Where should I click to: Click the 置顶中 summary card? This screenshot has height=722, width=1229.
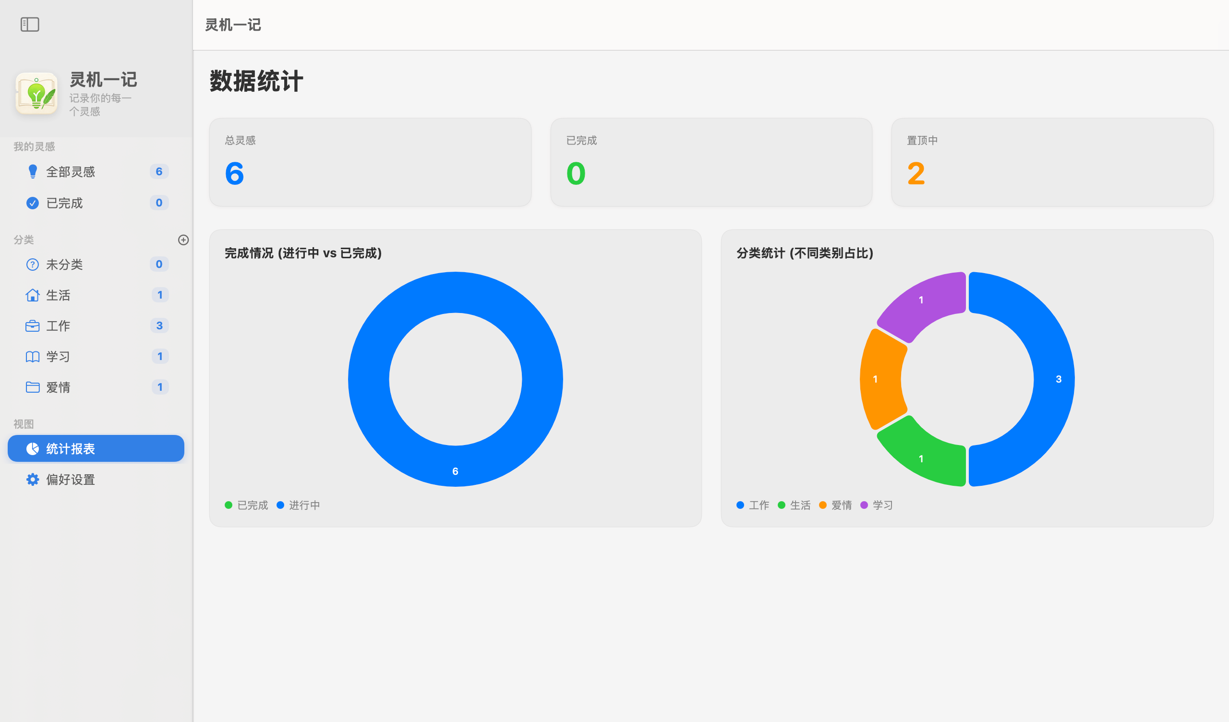click(1052, 162)
